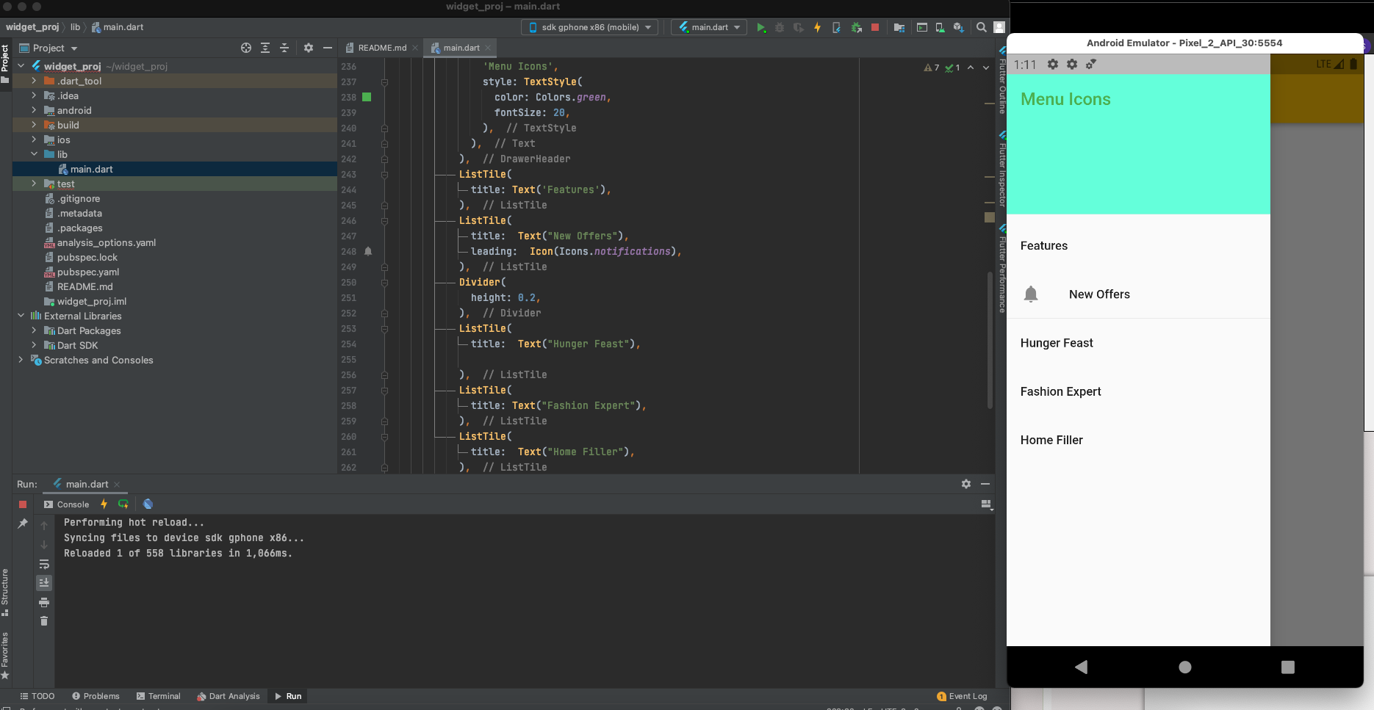This screenshot has height=710, width=1374.
Task: Toggle scroll-to-end in the console
Action: (x=44, y=583)
